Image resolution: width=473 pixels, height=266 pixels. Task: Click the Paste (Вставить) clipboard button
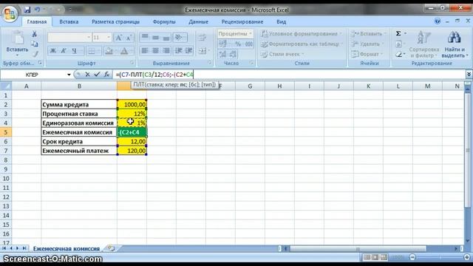[17, 44]
